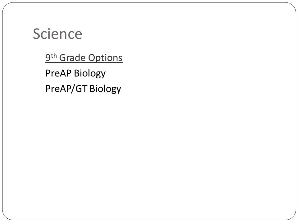
Task: Click the slash in PreAP/GT
Action: pyautogui.click(x=73, y=89)
